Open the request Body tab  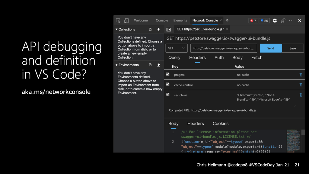[x=237, y=58]
